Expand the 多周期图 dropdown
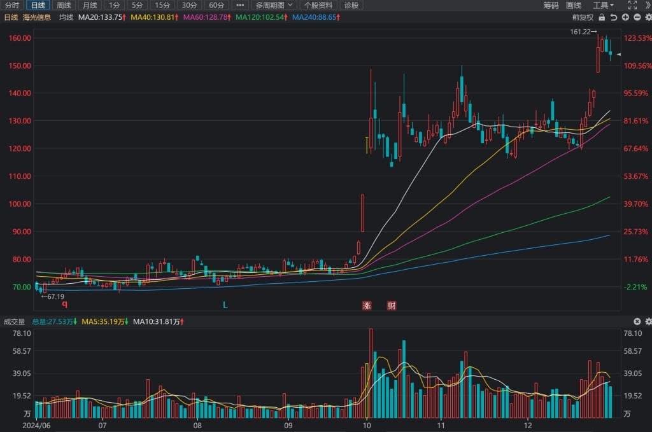The height and width of the screenshot is (432, 652). pos(274,5)
